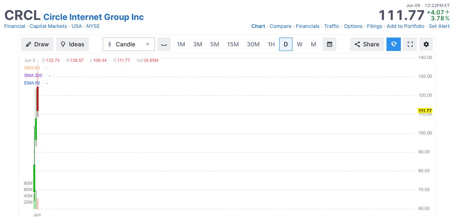This screenshot has width=454, height=219.
Task: Open the Compare link
Action: (x=280, y=26)
